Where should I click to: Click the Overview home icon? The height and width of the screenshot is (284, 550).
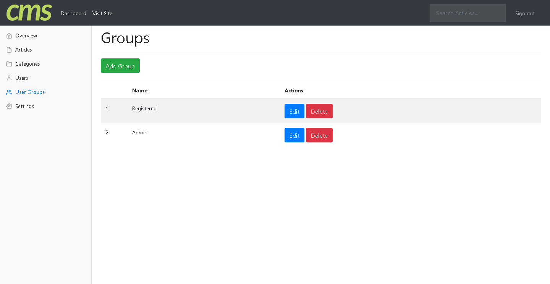point(9,36)
